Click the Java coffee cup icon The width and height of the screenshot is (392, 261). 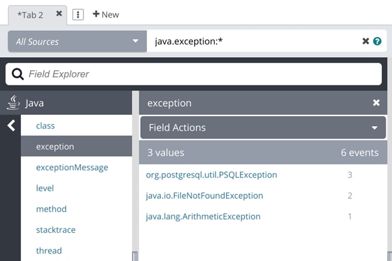[x=14, y=103]
